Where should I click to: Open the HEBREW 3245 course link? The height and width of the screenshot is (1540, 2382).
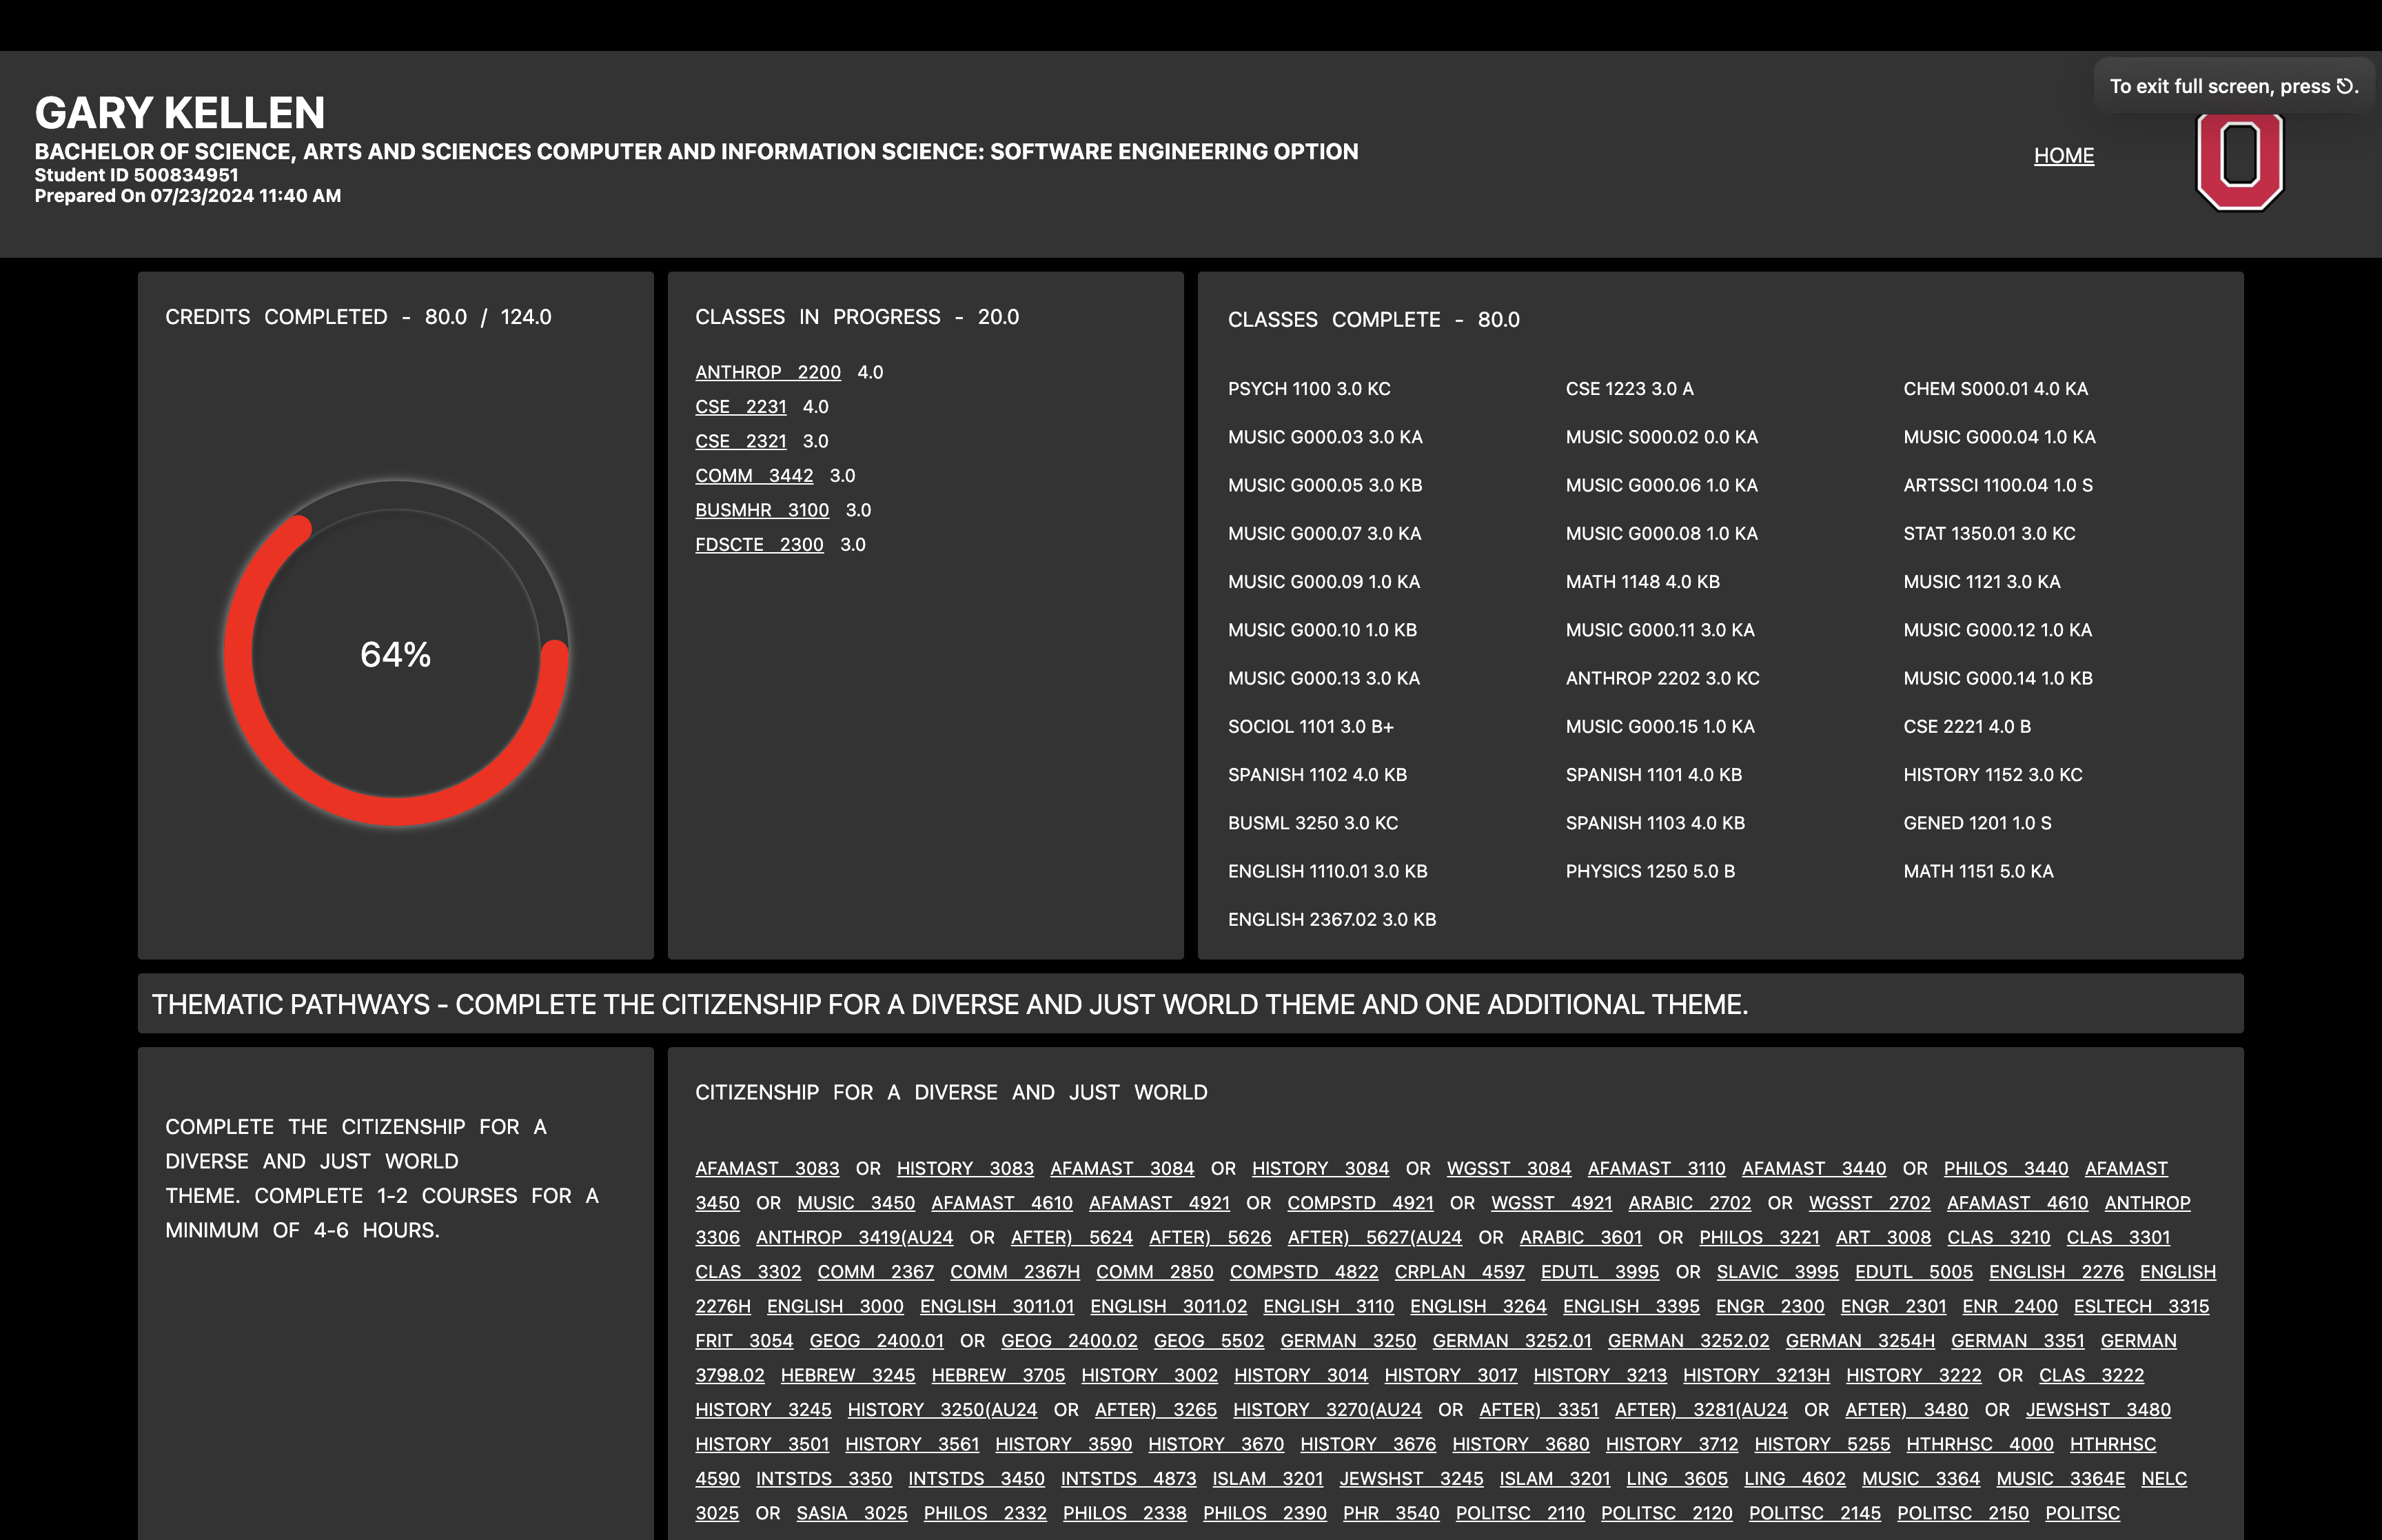point(848,1375)
